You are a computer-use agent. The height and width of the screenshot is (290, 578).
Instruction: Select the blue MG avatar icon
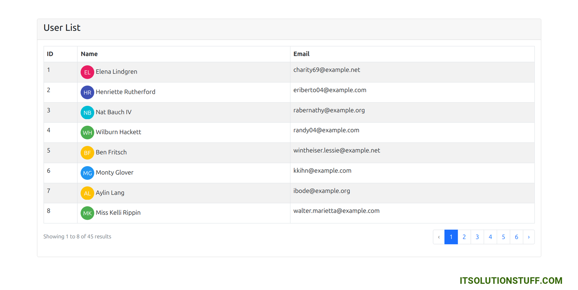pyautogui.click(x=87, y=173)
